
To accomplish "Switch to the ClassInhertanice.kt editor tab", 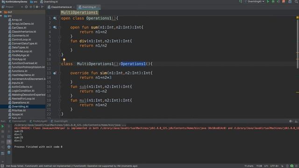I will 61,7.
